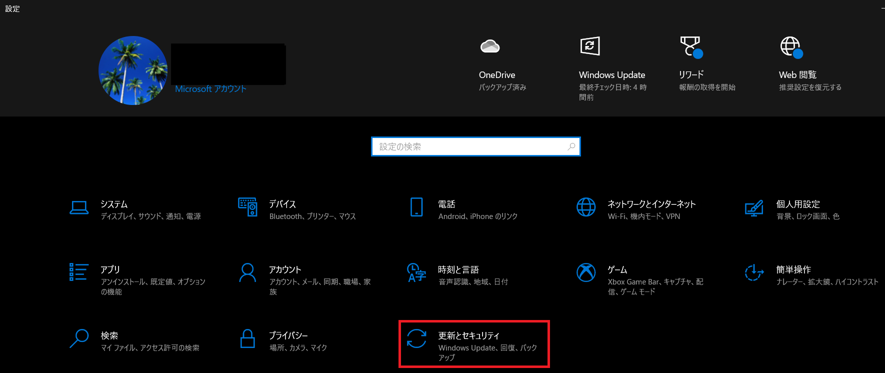Open the デバイス keyboard and speaker icon
This screenshot has width=885, height=373.
[247, 207]
